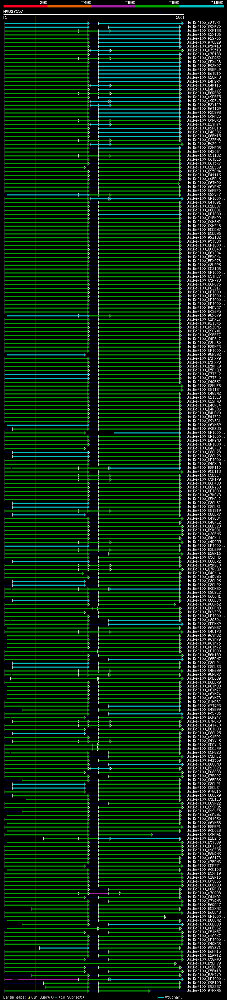Click the green ~80% identity legend bar
This screenshot has height=1000, width=227.
pos(157,6)
